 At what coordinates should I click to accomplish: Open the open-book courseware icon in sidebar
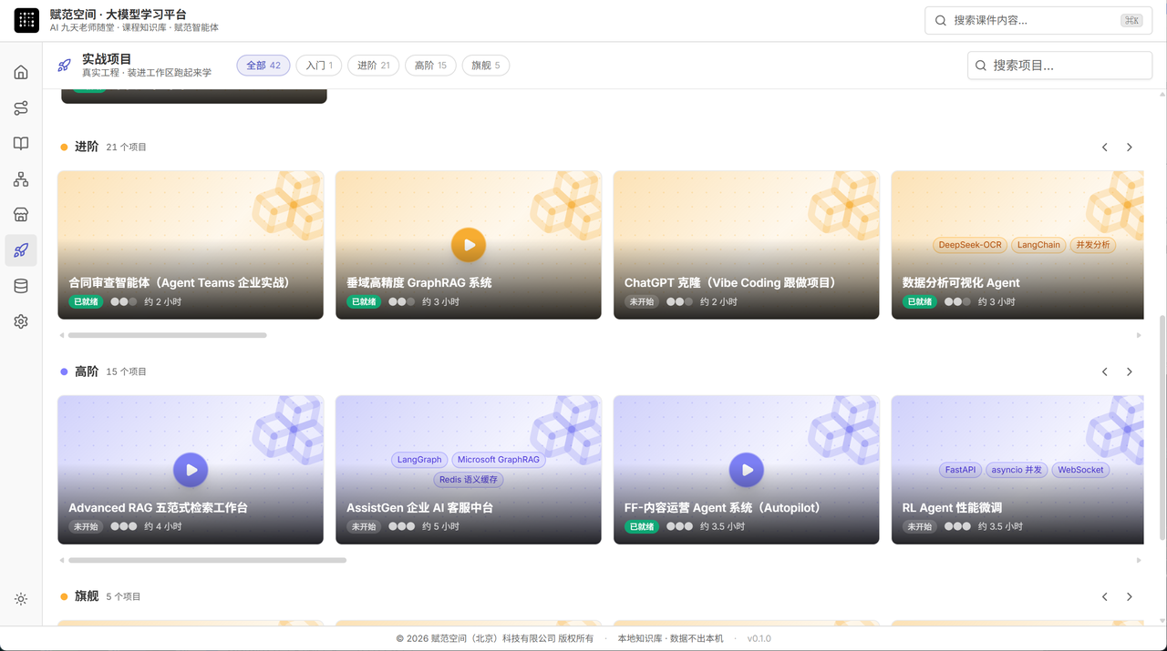click(21, 144)
